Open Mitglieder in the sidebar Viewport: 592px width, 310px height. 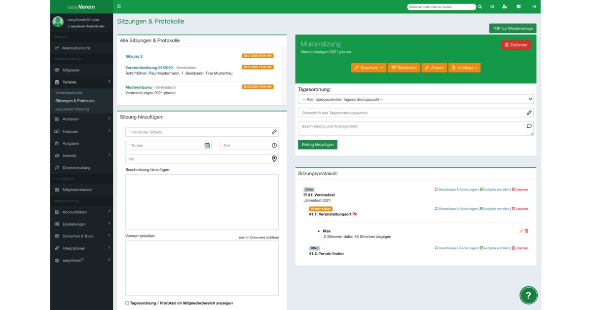pyautogui.click(x=71, y=70)
